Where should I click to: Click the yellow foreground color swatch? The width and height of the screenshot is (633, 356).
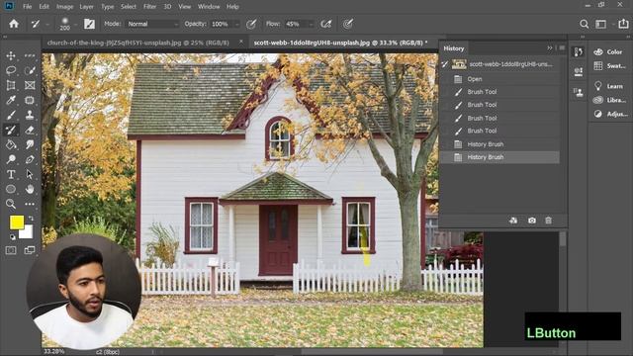coord(17,222)
